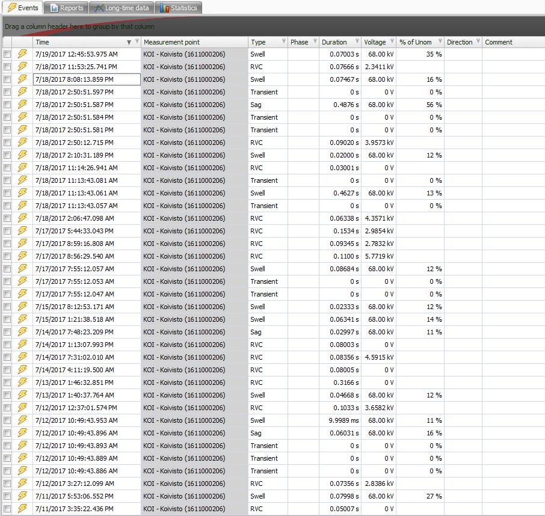
Task: Click lightning icon for 7/19/2017 12:45:53.975 AM event
Action: [22, 54]
